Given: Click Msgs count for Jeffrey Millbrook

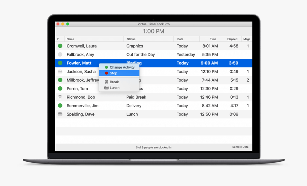Looking at the screenshot, I should 248,80.
